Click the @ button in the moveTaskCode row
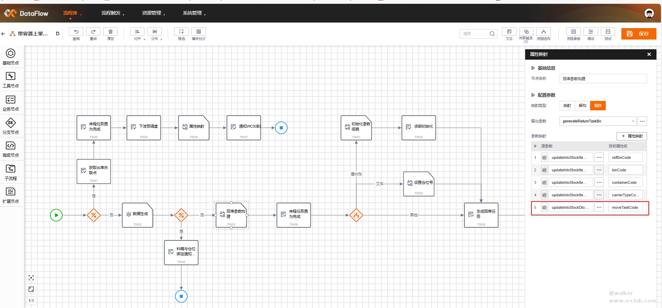 click(544, 207)
